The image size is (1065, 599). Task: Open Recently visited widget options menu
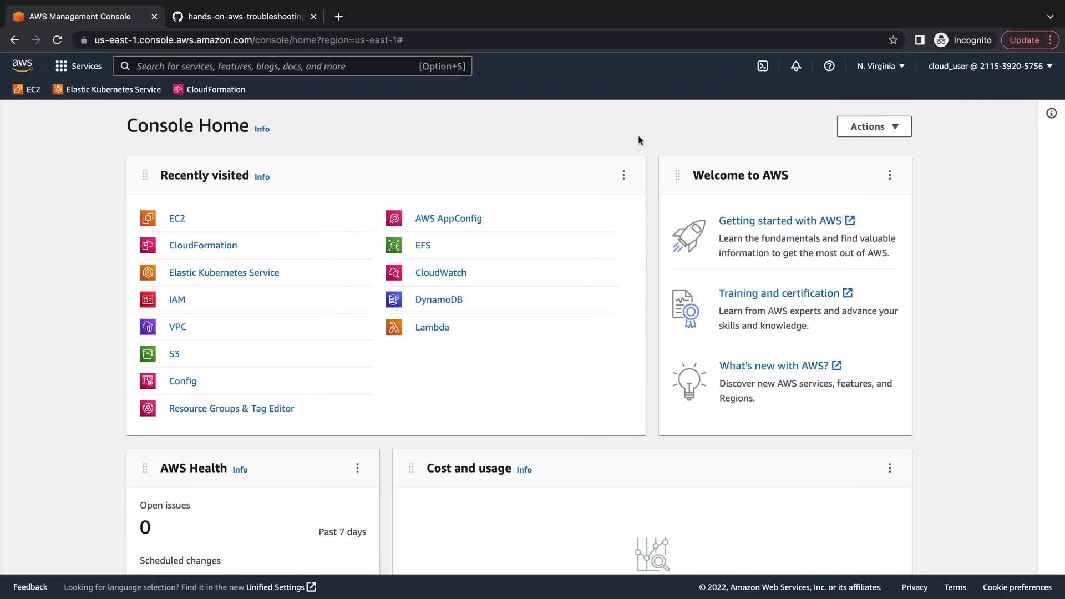click(x=623, y=175)
